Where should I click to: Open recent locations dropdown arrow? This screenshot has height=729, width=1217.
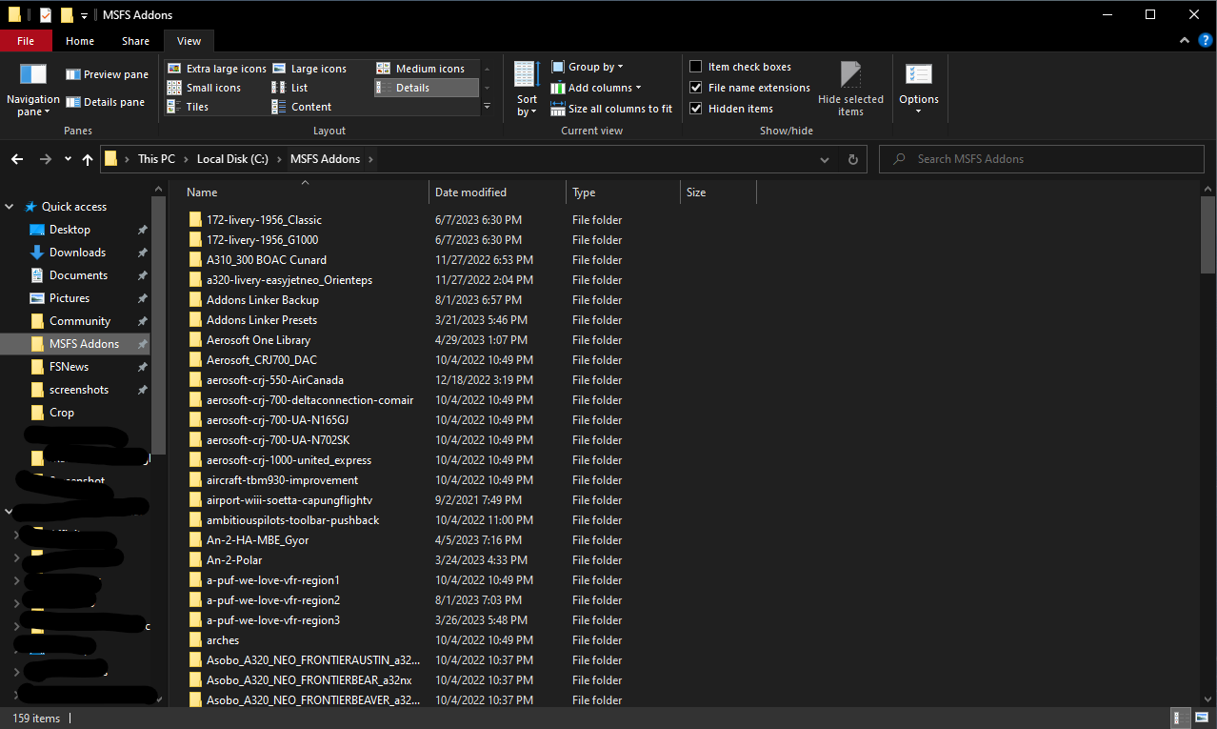click(x=68, y=159)
